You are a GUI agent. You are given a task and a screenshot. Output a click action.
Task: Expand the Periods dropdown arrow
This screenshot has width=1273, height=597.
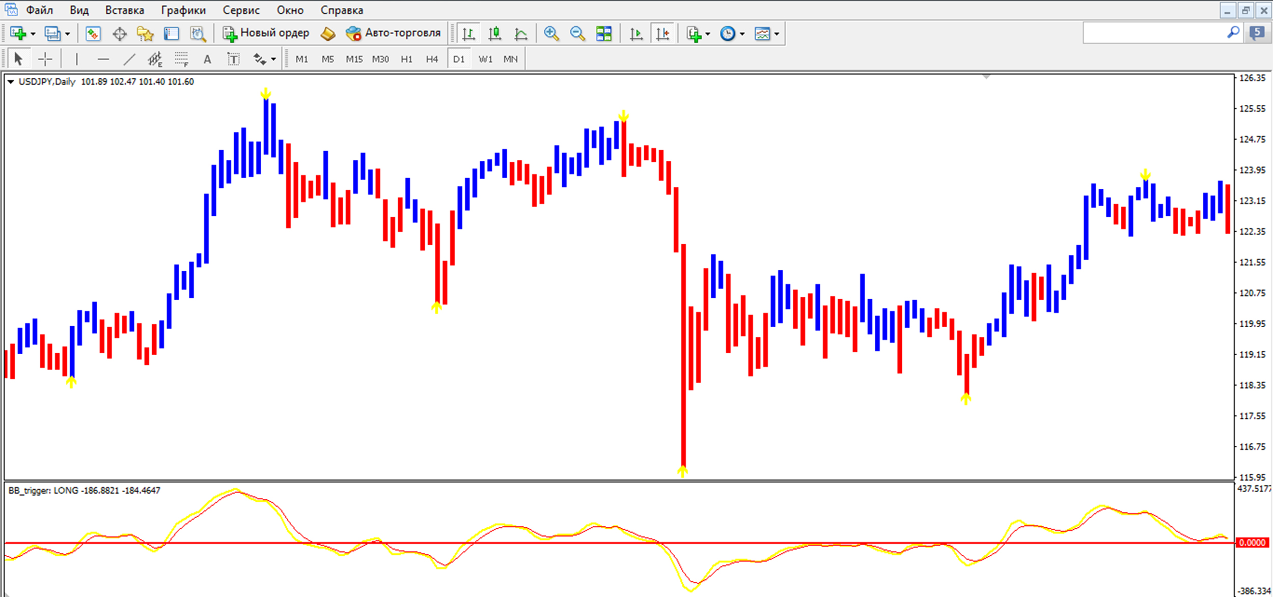[x=742, y=34]
